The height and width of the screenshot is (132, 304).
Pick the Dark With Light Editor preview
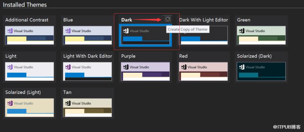203,35
